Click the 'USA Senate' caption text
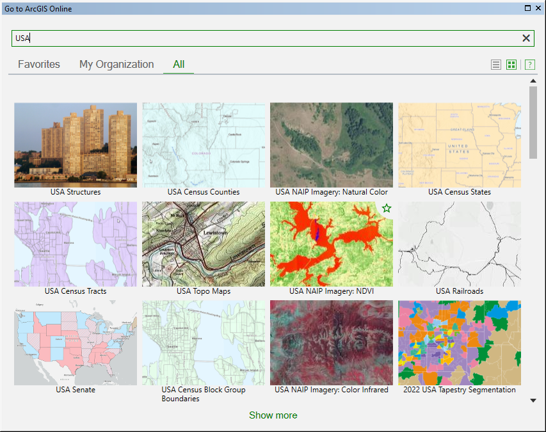546x432 pixels. (76, 390)
